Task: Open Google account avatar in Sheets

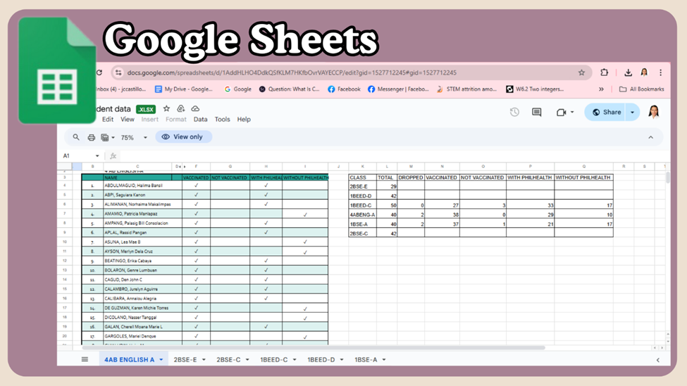Action: [654, 112]
